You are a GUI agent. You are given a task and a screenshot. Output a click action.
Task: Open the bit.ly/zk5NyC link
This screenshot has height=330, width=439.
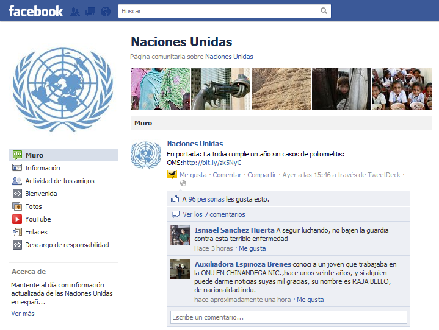click(x=212, y=163)
